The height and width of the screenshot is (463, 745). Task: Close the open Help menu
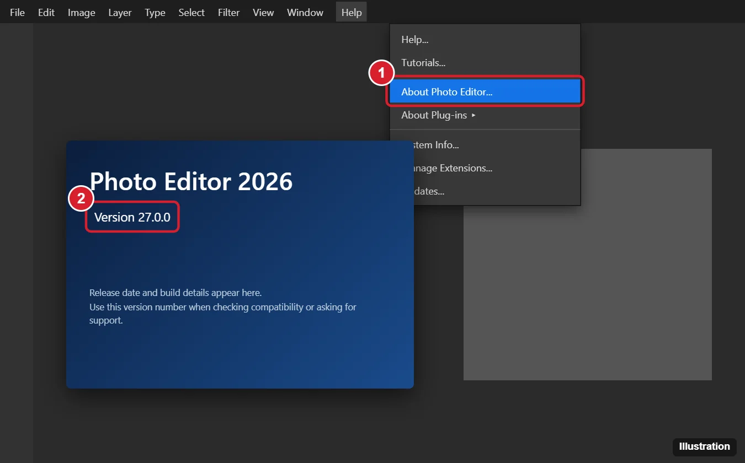point(352,12)
